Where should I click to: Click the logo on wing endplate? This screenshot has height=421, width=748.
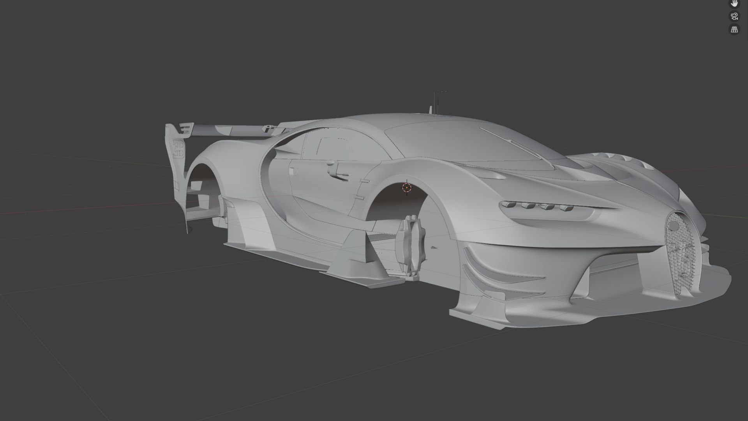tap(179, 150)
